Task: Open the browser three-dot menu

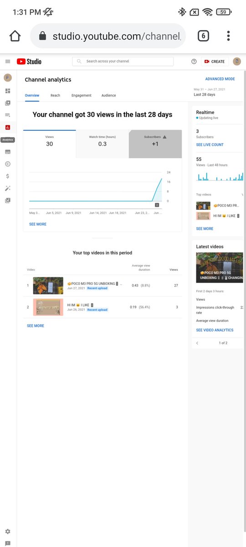Action: click(x=228, y=36)
